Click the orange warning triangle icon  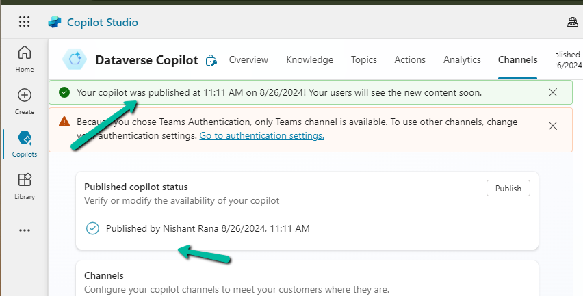tap(64, 122)
